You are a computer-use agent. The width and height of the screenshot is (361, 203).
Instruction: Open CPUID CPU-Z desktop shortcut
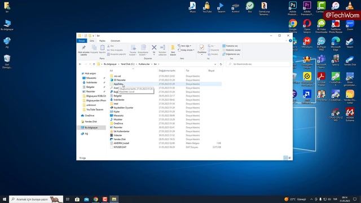tap(336, 114)
